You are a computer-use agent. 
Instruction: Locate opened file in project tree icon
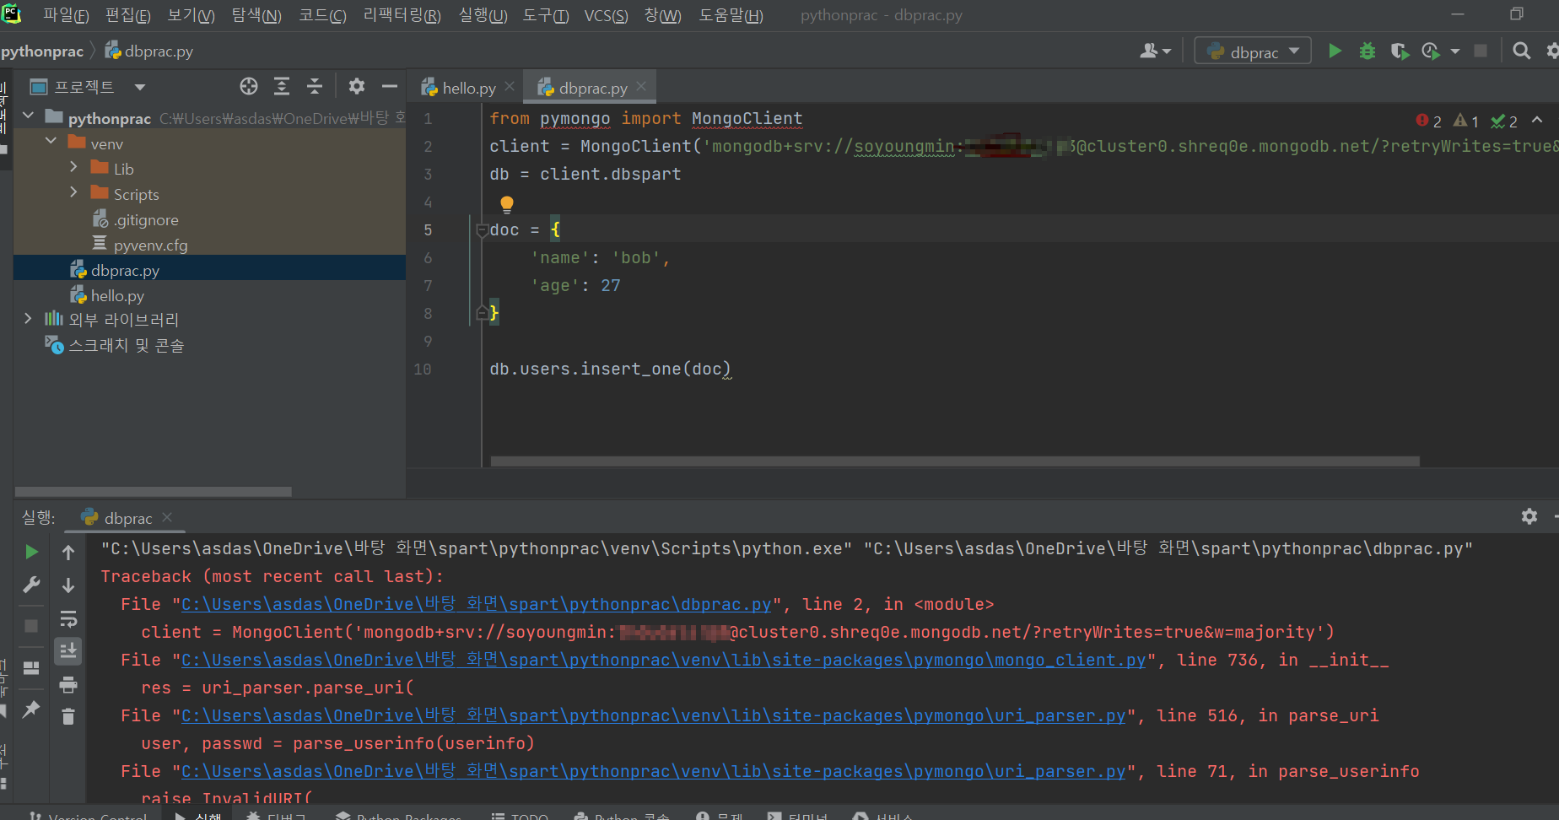point(249,86)
